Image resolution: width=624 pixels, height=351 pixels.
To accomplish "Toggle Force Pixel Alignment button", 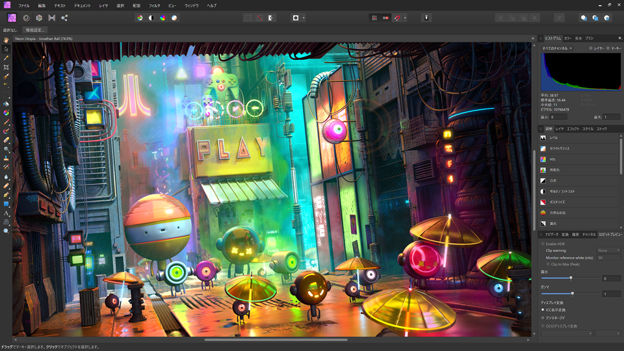I will click(x=385, y=18).
